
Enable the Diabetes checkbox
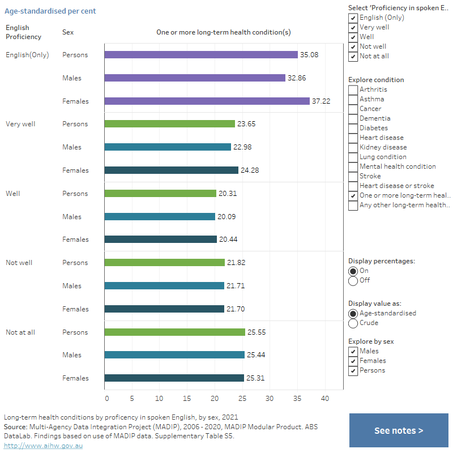(353, 128)
